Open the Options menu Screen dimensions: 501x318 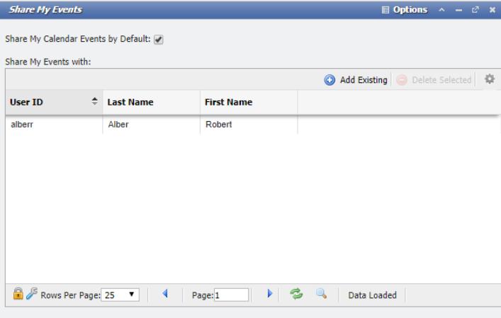[x=405, y=10]
